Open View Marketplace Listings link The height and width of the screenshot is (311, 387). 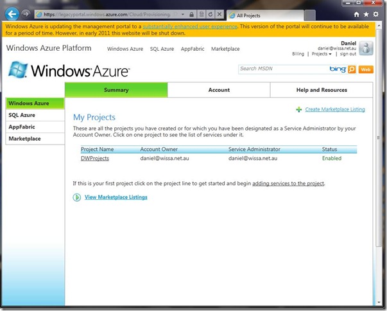point(116,197)
